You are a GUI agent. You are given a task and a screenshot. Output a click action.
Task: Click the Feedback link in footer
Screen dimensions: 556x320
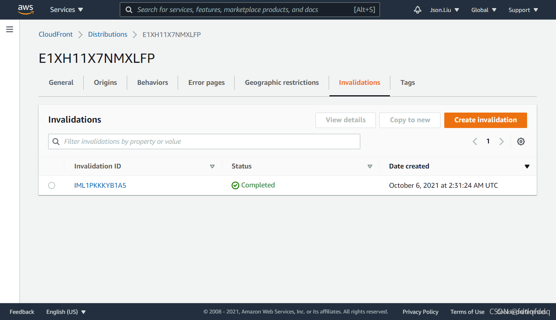[22, 312]
